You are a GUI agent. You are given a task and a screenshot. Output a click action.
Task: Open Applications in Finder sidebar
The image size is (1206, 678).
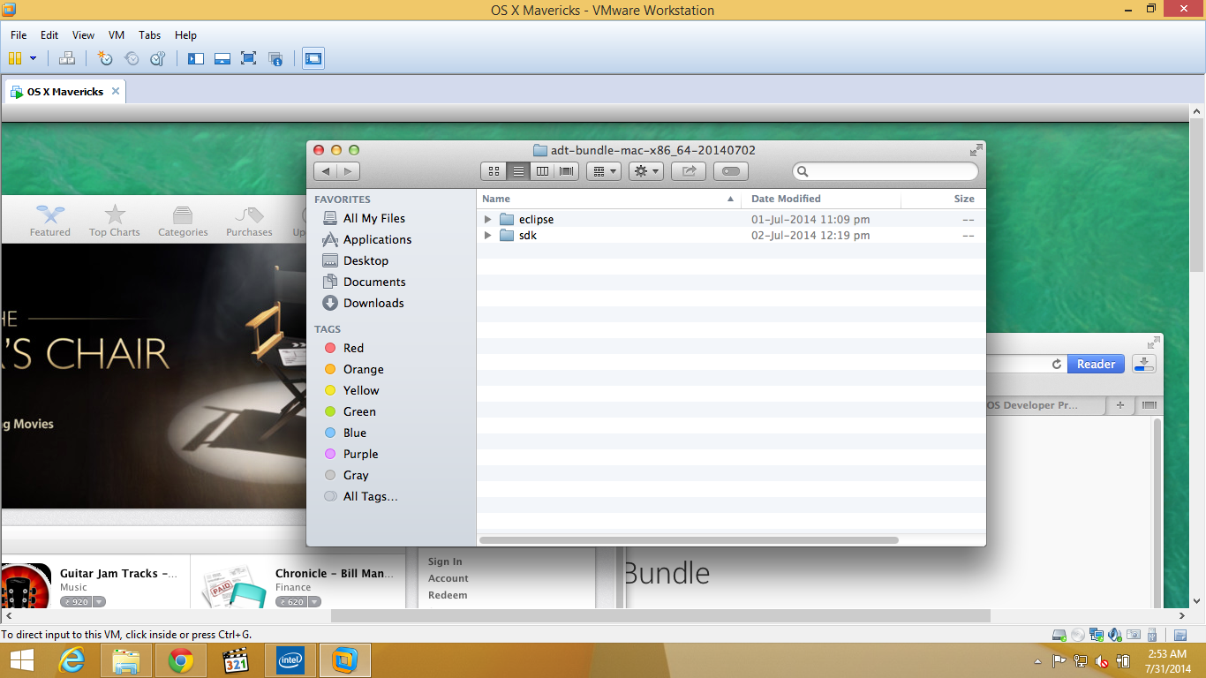click(x=377, y=239)
